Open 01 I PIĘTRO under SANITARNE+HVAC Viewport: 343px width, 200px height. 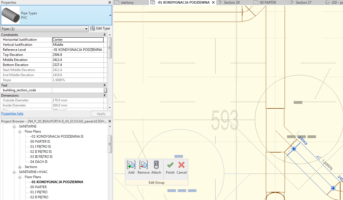tap(39, 192)
